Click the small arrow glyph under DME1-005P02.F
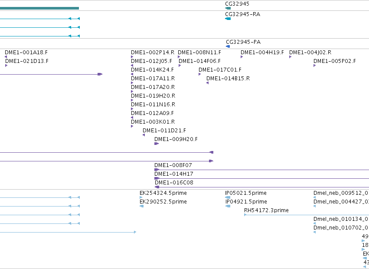This screenshot has width=369, height=269. [x=315, y=66]
